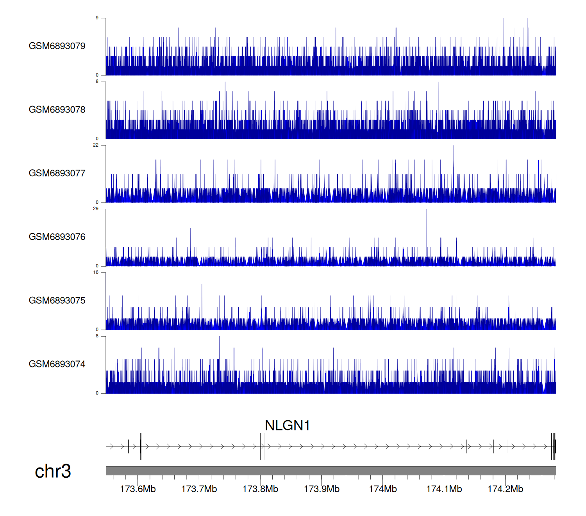This screenshot has height=516, width=586.
Task: Click the chr3 chromosome label
Action: click(53, 471)
